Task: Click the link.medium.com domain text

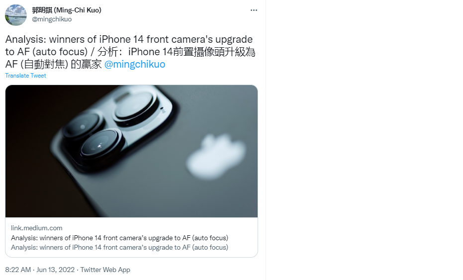Action: (37, 228)
